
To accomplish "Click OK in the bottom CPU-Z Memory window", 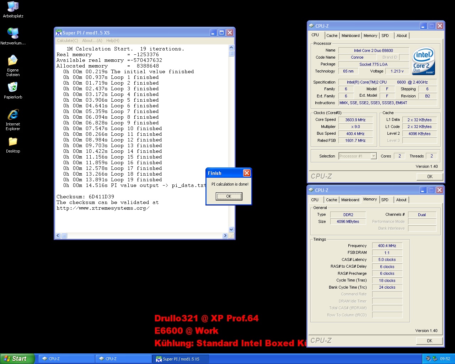I will pos(429,341).
